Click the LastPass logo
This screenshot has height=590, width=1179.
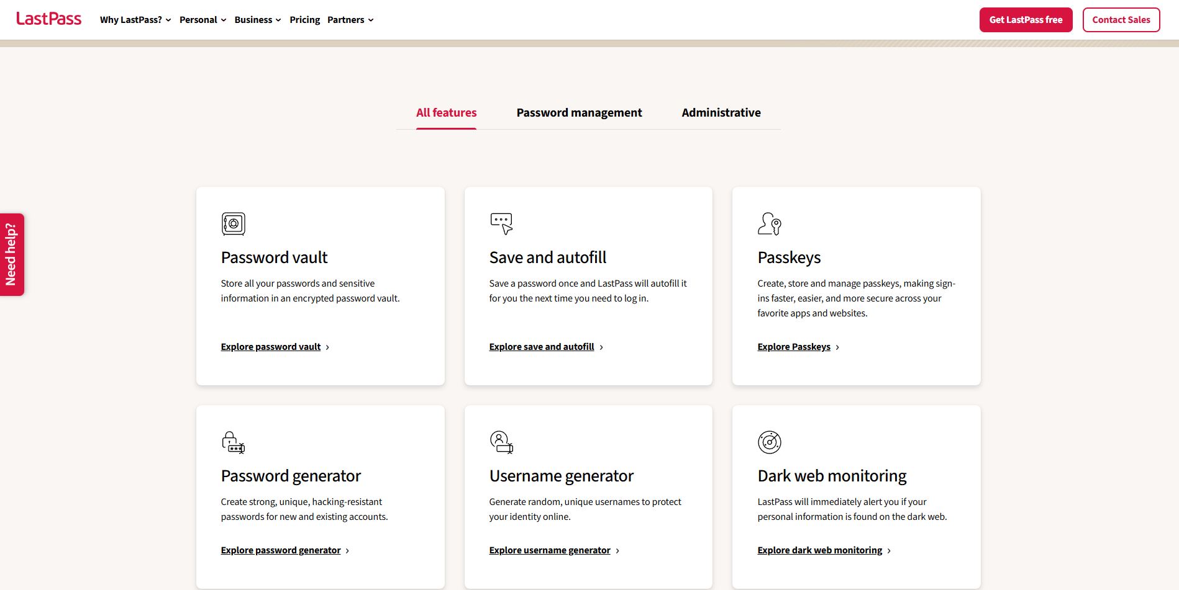(48, 19)
